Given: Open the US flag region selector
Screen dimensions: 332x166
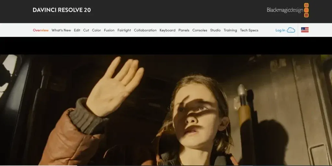Looking at the screenshot, I should (305, 30).
